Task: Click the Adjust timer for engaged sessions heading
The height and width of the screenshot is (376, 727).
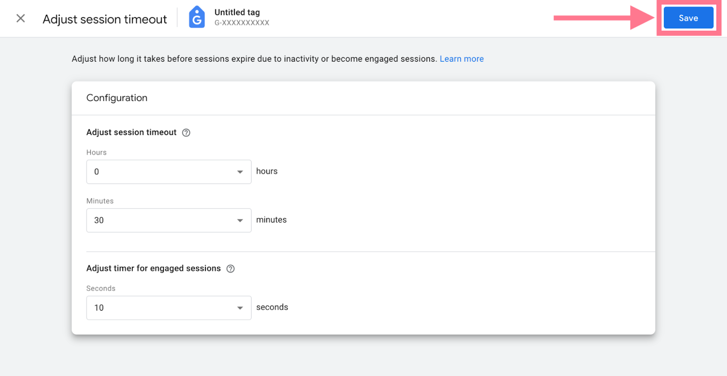Action: [153, 268]
